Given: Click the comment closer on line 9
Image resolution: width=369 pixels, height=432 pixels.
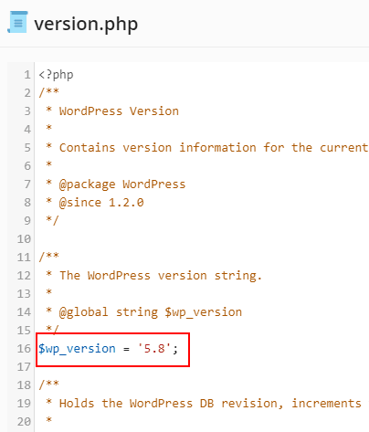Looking at the screenshot, I should [52, 220].
